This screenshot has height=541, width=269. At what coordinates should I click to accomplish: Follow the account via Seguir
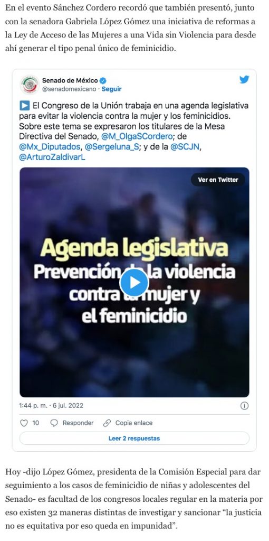pyautogui.click(x=112, y=89)
